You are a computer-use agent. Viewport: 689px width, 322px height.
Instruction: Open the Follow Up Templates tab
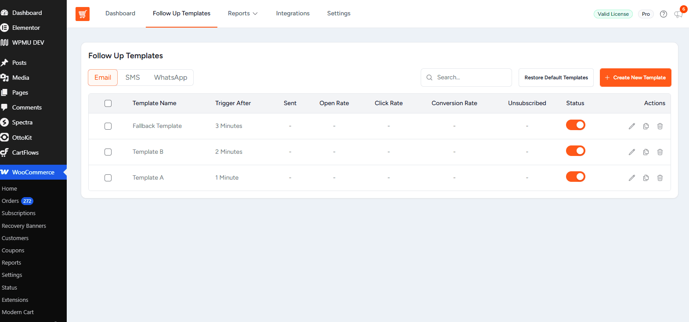[181, 14]
